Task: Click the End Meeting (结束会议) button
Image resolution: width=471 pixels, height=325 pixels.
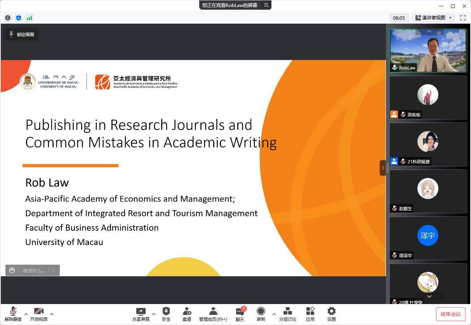Action: pyautogui.click(x=450, y=314)
